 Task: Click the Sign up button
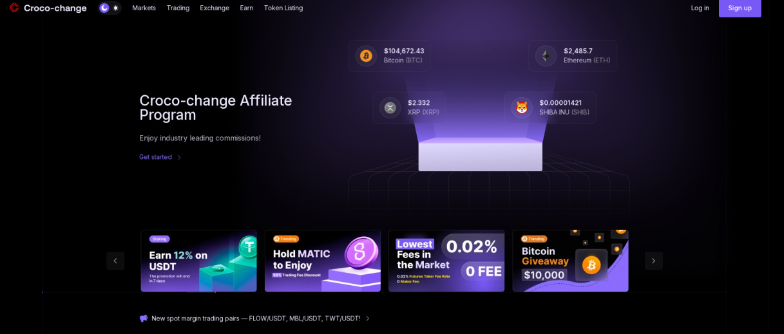click(x=740, y=8)
